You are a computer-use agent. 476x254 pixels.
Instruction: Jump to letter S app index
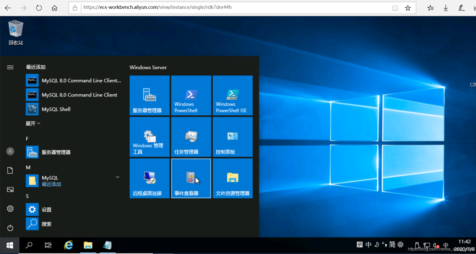(x=27, y=196)
